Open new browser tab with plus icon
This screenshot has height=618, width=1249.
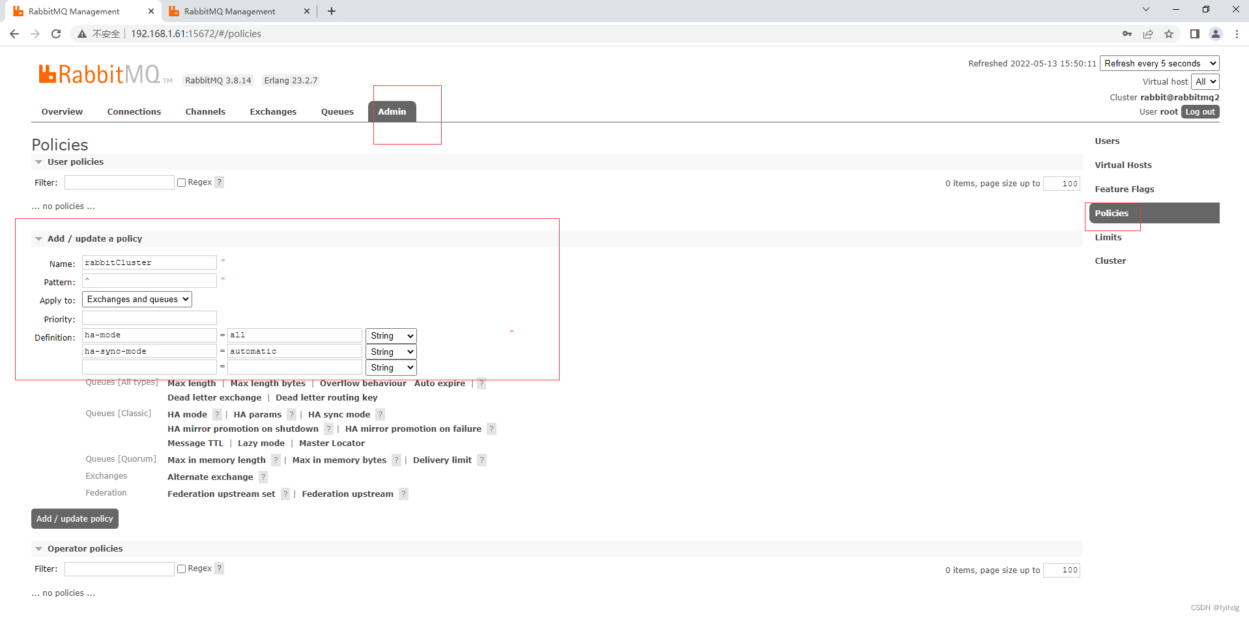(332, 11)
